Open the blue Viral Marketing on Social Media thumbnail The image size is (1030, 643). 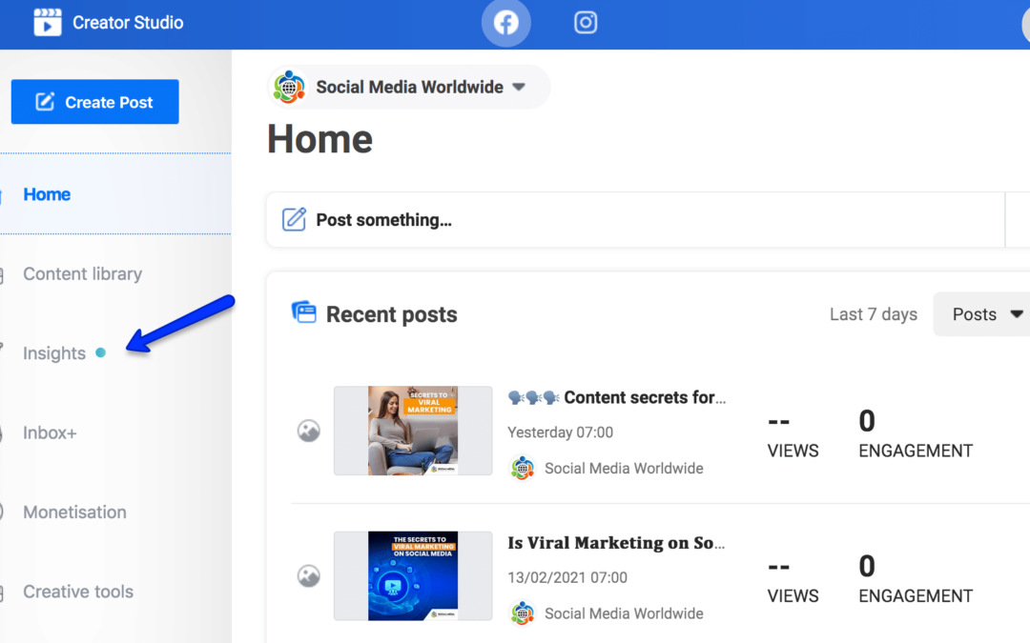(413, 575)
